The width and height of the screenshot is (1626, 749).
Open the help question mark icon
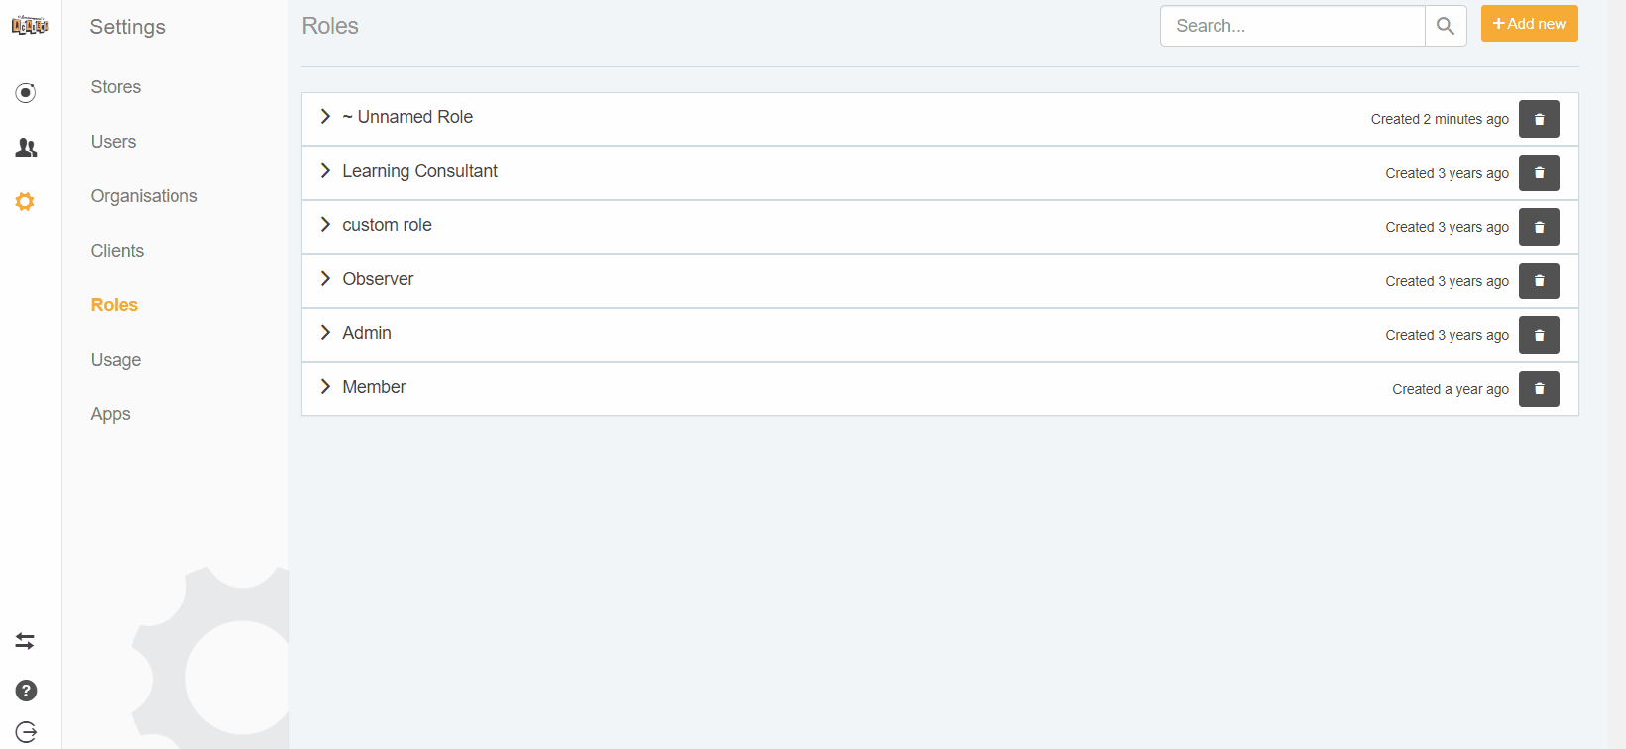(x=26, y=691)
